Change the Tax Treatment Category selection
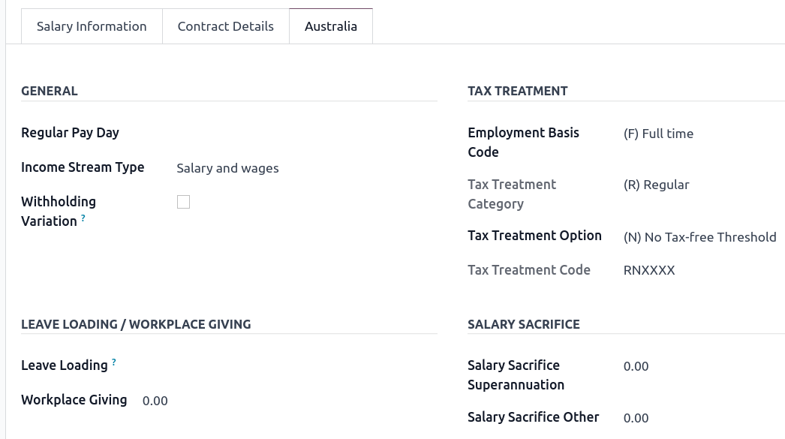 pyautogui.click(x=656, y=184)
